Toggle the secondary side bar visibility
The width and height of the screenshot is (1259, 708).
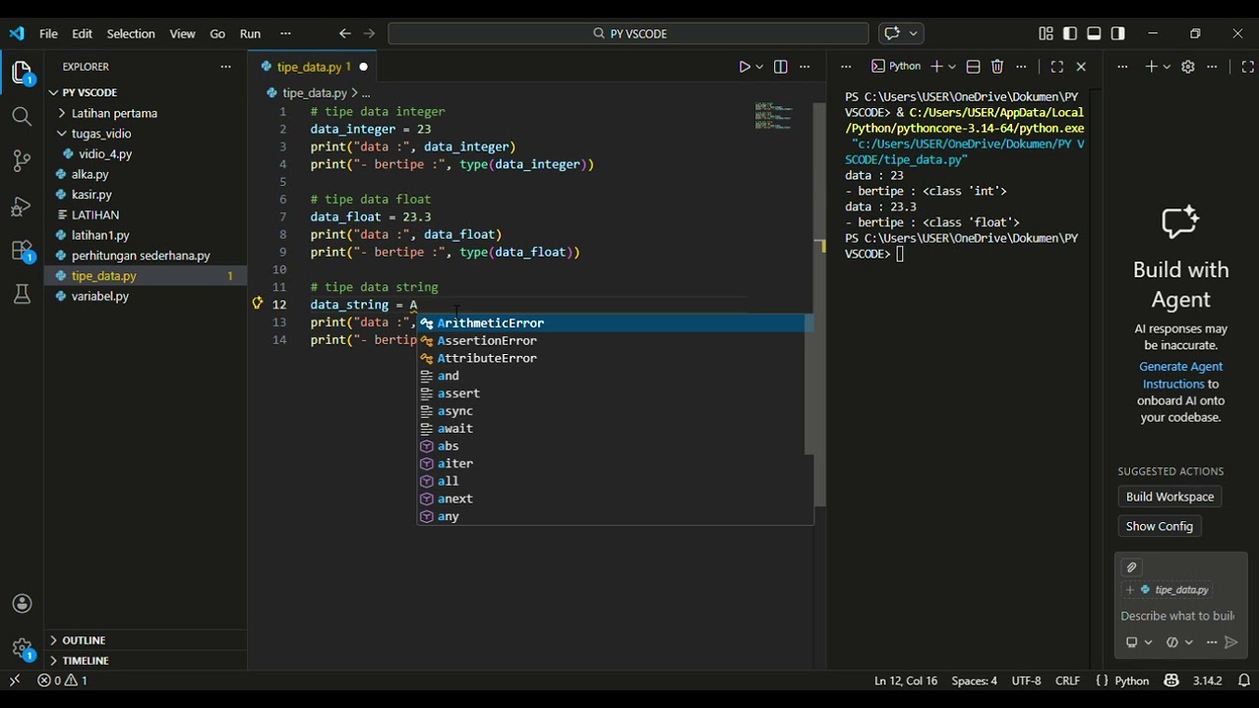click(x=1118, y=33)
